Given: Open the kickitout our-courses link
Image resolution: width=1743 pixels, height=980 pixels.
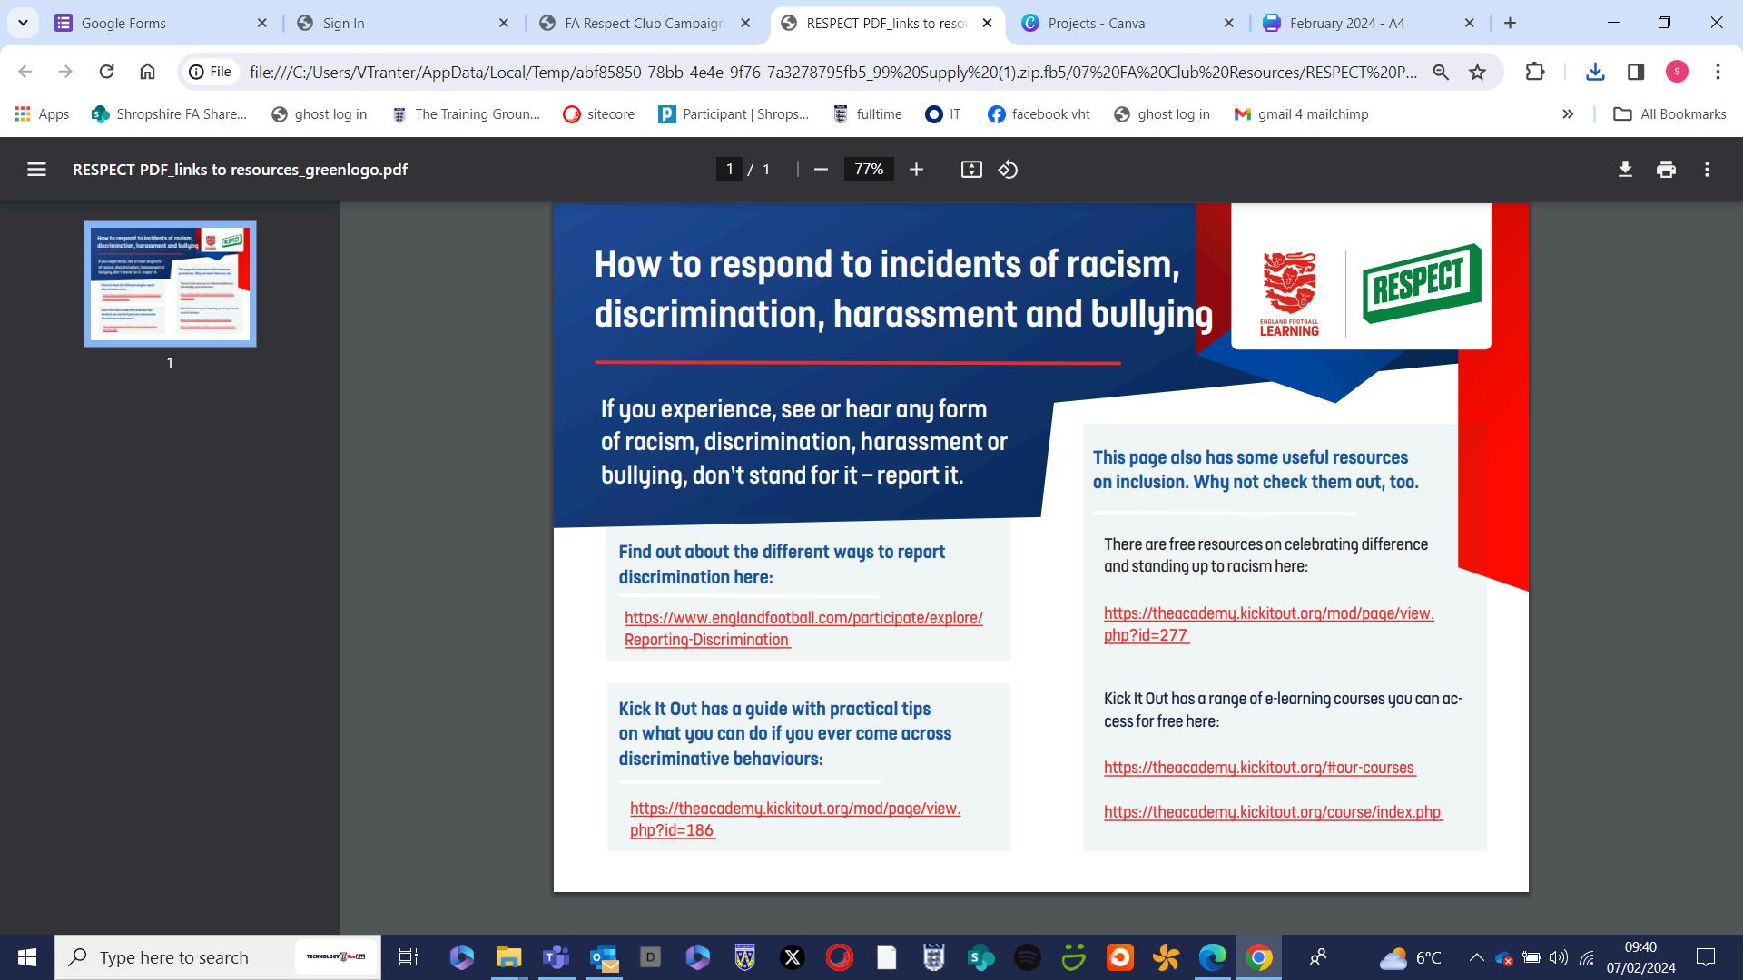Looking at the screenshot, I should click(x=1258, y=768).
